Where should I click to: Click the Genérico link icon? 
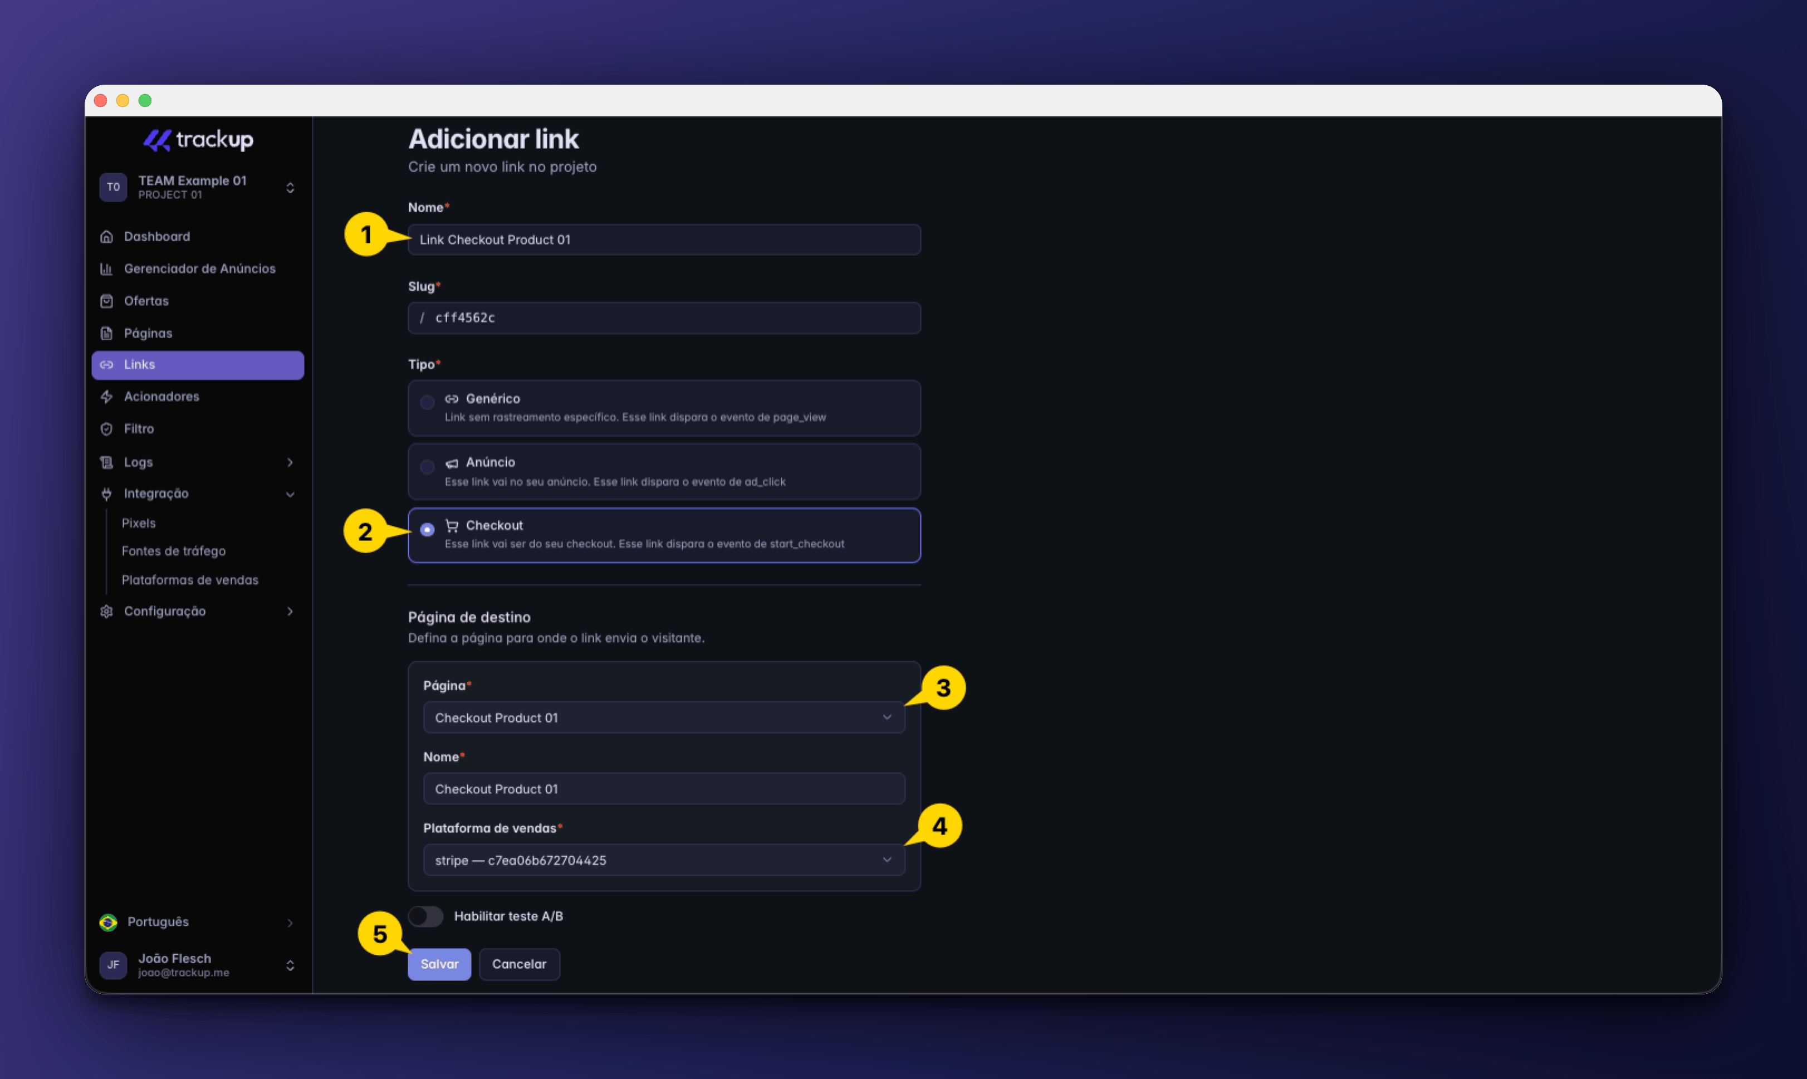point(452,398)
